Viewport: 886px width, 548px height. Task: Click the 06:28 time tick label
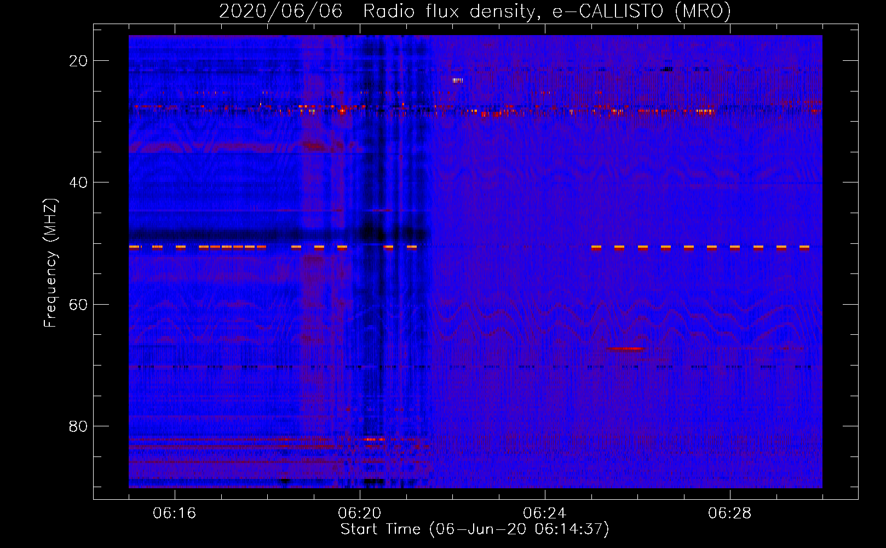[x=730, y=513]
